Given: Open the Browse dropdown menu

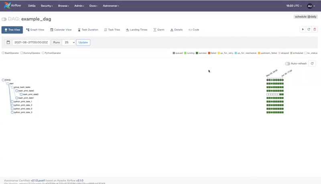Looking at the screenshot, I should tap(63, 6).
